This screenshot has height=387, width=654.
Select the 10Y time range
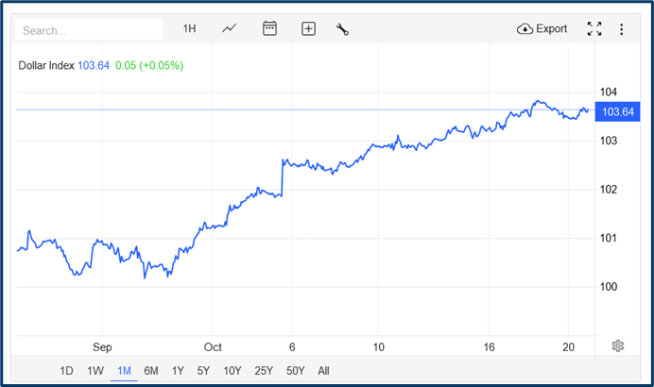[x=232, y=371]
